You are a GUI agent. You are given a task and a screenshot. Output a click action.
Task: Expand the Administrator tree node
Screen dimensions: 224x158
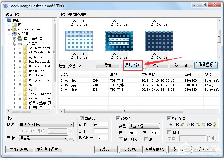coord(9,29)
